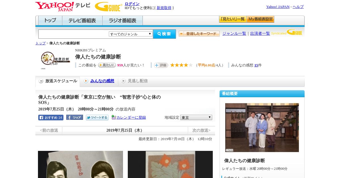Click the calendar icon beside カレンダーに登録
The image size is (340, 178).
(x=114, y=117)
